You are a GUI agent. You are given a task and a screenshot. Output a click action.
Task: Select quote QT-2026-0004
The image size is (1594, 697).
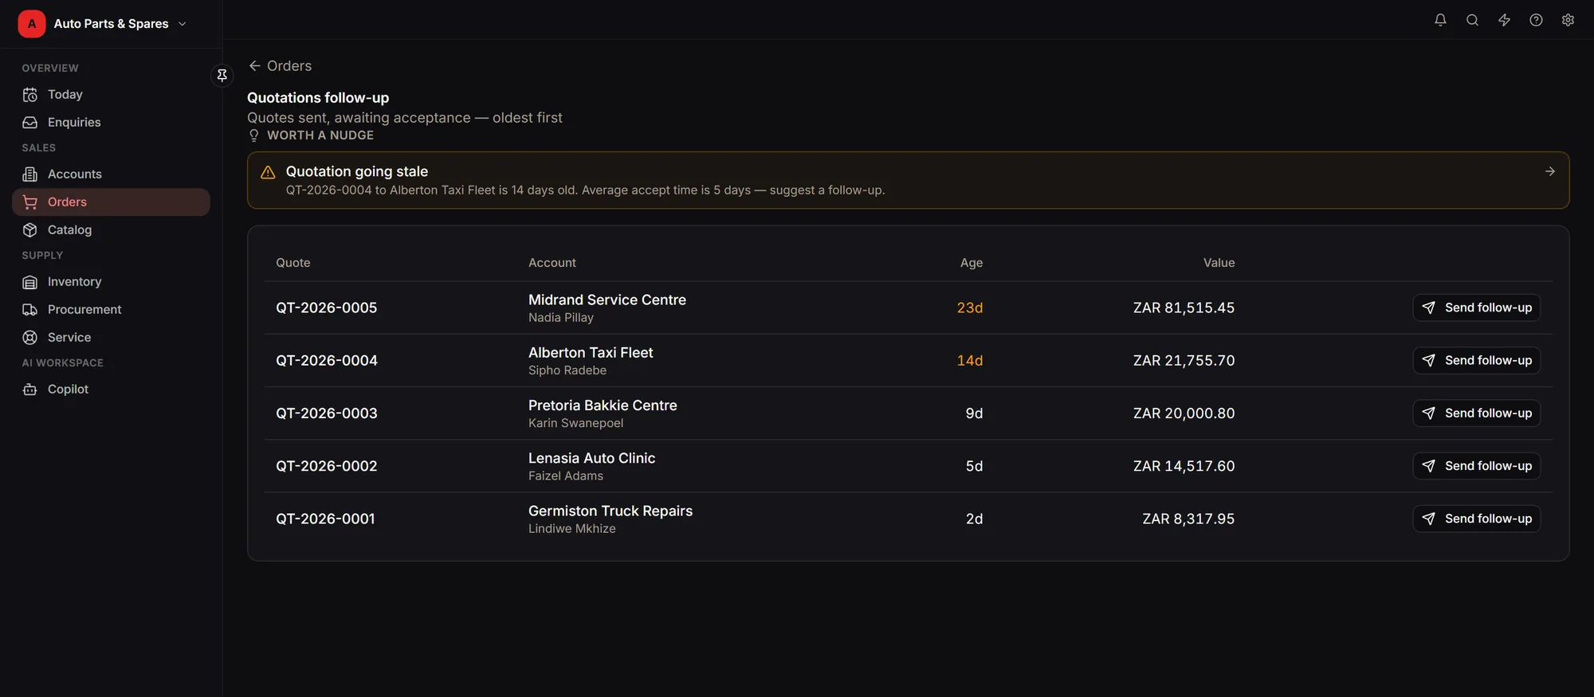click(x=326, y=360)
